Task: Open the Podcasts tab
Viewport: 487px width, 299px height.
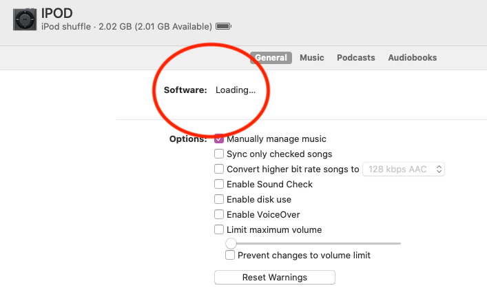Action: [x=356, y=58]
